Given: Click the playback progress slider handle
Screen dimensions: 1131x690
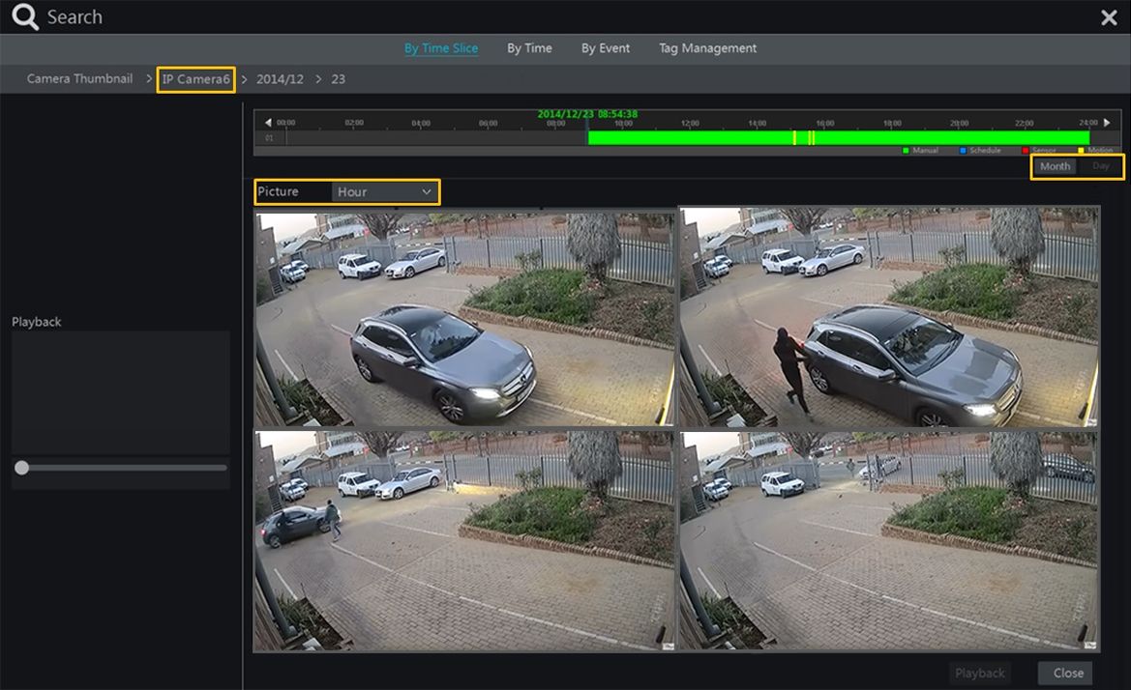Looking at the screenshot, I should [21, 468].
